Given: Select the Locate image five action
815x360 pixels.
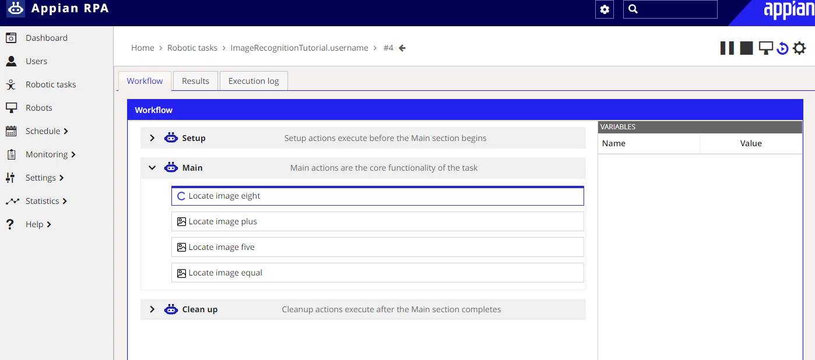Looking at the screenshot, I should 378,247.
